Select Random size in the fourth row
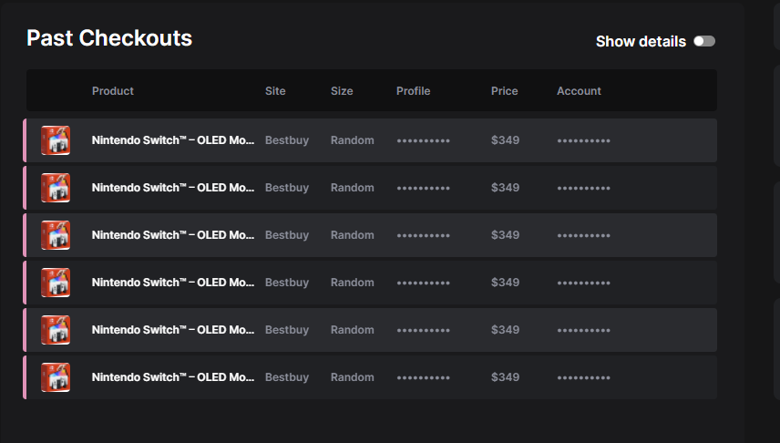The image size is (780, 443). click(x=353, y=283)
